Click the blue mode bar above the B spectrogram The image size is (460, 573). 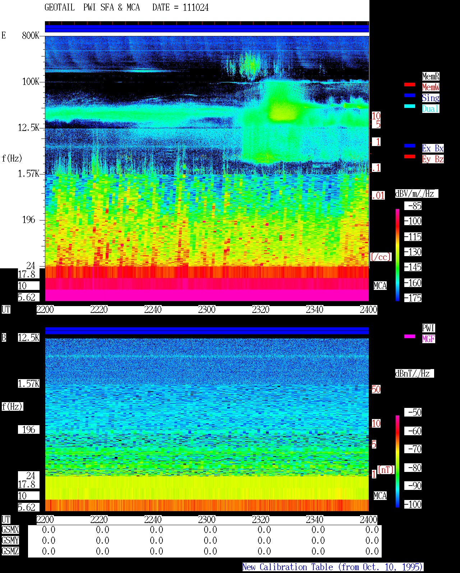click(207, 331)
